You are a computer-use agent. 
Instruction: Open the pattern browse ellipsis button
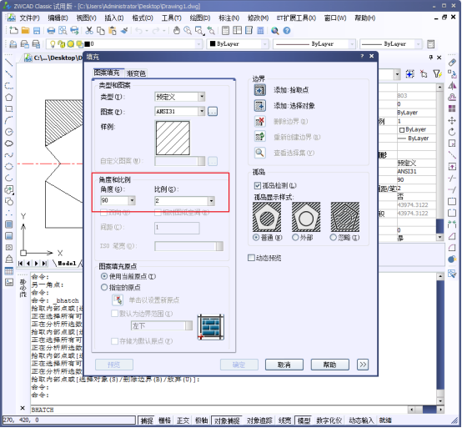[213, 112]
